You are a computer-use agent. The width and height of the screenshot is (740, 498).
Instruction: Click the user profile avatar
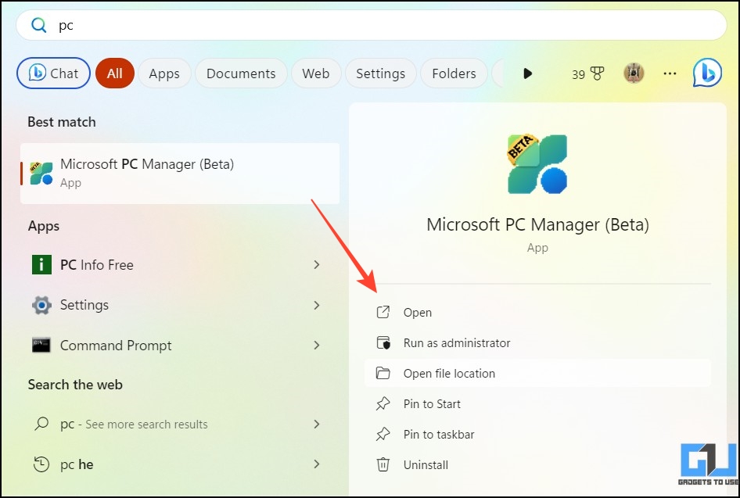point(633,73)
